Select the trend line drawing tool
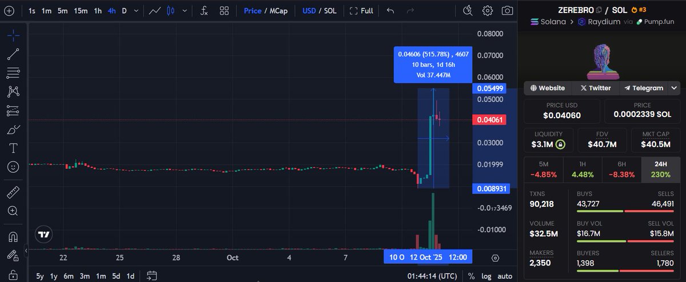 [x=13, y=54]
